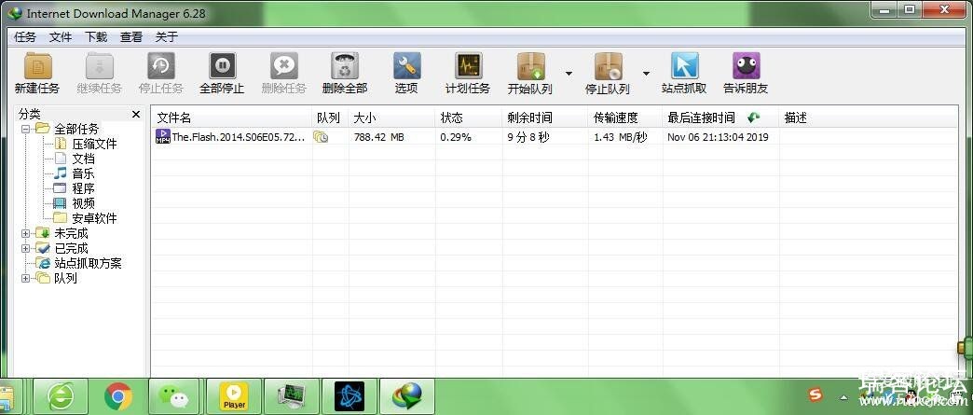Screen dimensions: 973x415
Task: Select 队列 folder label
Action: (x=66, y=278)
